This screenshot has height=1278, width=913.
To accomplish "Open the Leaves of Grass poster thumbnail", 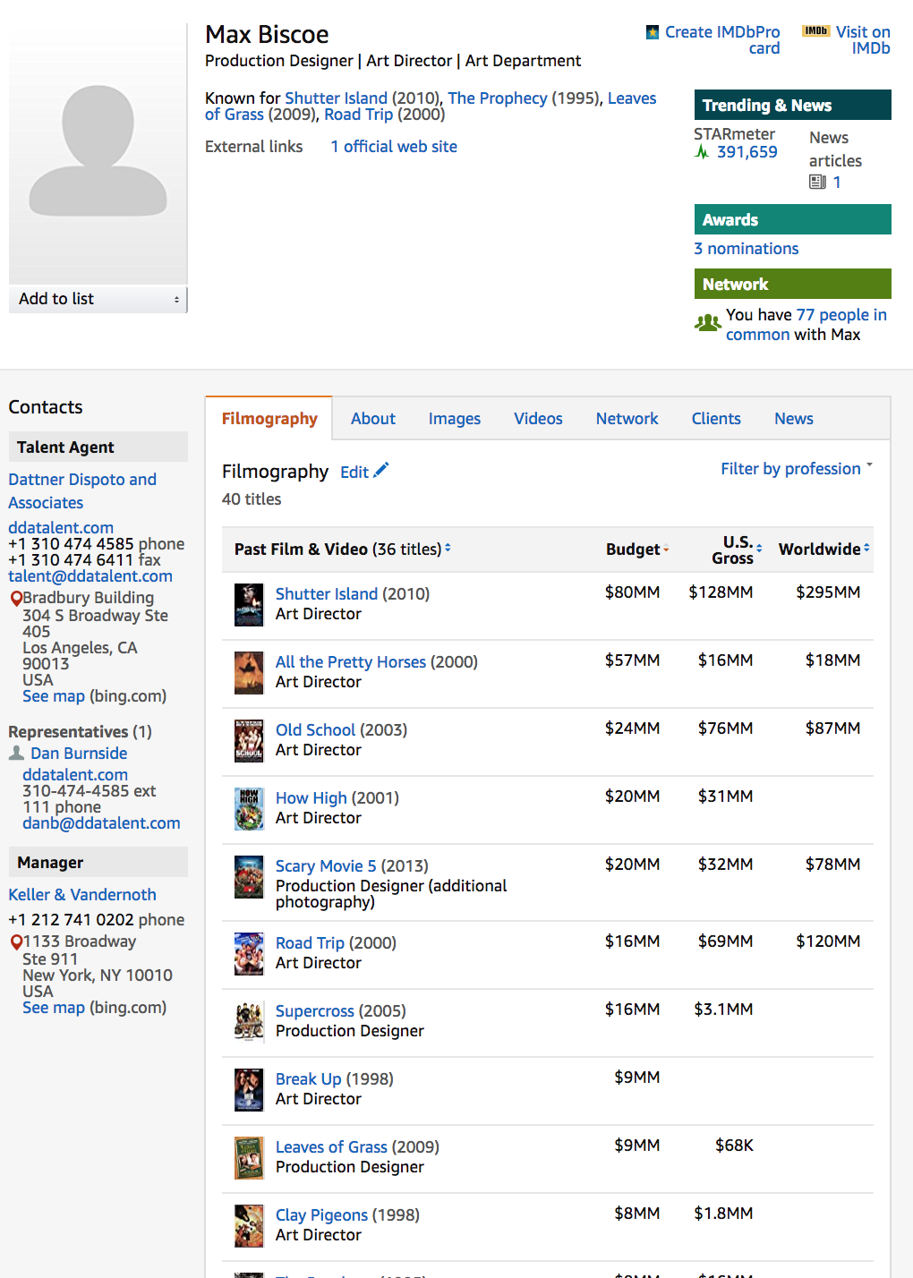I will point(249,1158).
